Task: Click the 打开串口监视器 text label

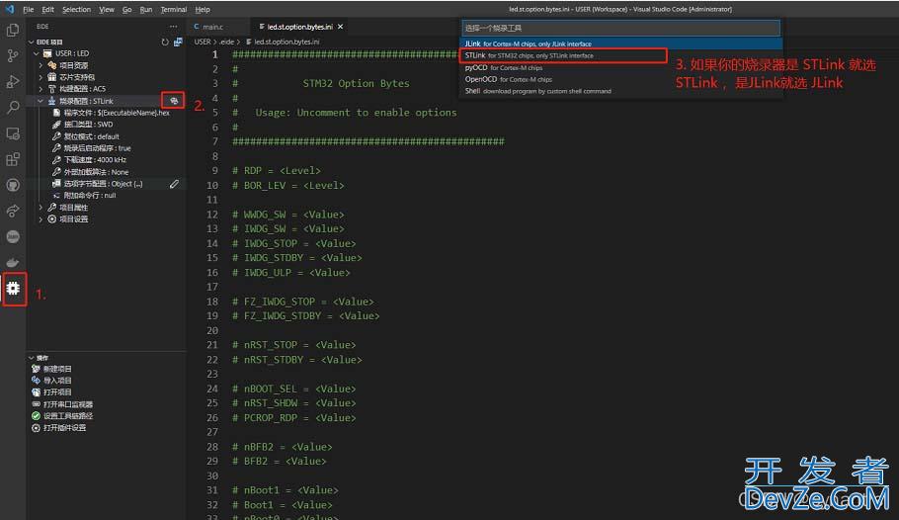Action: pyautogui.click(x=67, y=404)
